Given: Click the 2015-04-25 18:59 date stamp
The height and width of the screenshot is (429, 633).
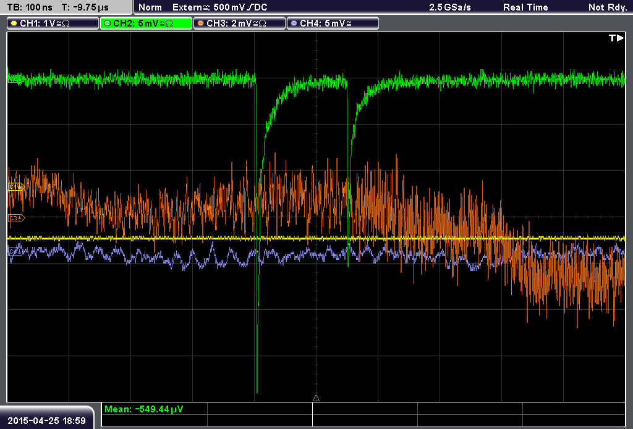Looking at the screenshot, I should tap(47, 420).
